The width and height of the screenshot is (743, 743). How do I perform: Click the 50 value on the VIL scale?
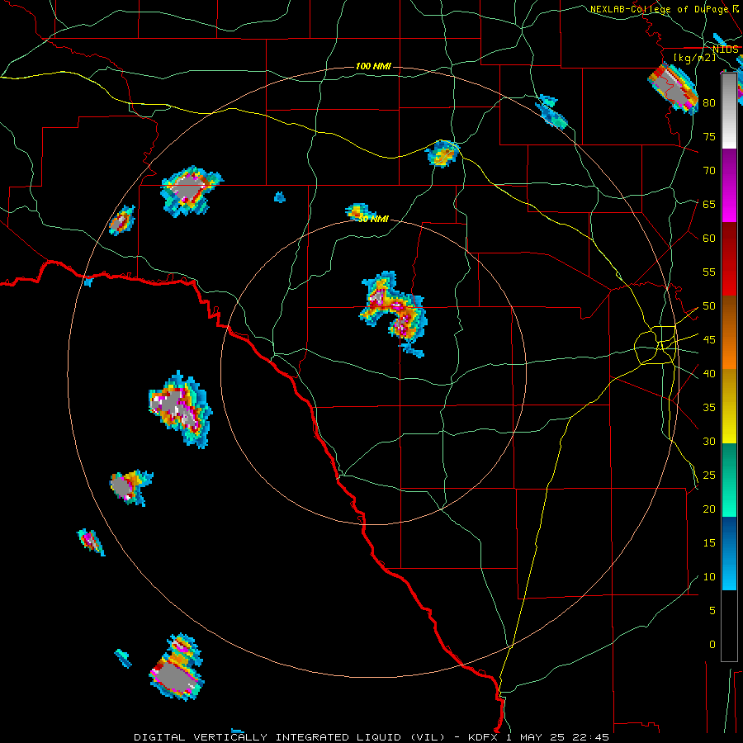click(709, 306)
